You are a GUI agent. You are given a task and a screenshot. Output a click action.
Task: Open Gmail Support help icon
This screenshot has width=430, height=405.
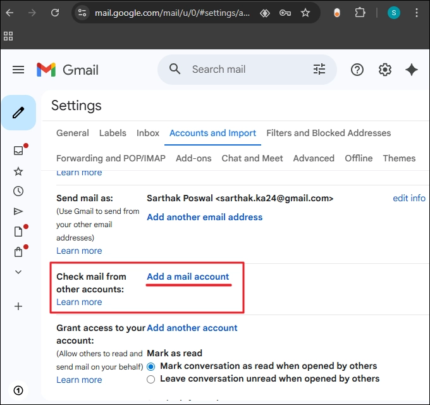click(357, 70)
